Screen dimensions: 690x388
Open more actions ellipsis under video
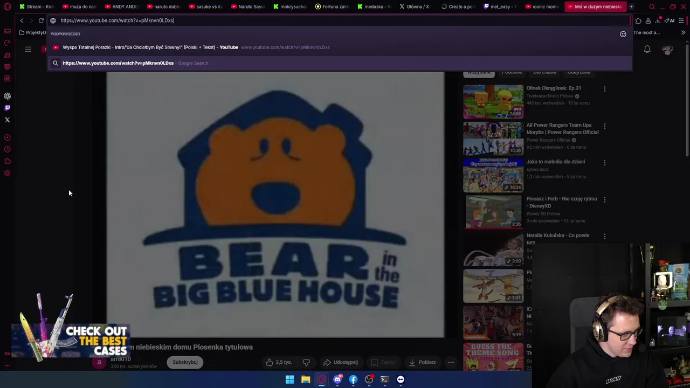pos(451,362)
